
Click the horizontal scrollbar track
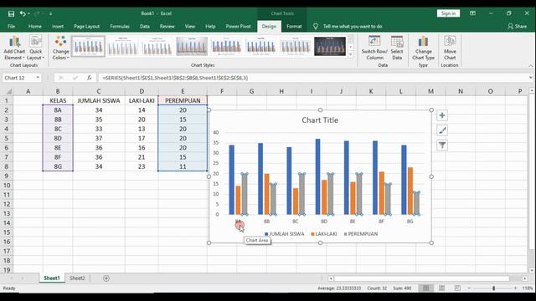(427, 278)
